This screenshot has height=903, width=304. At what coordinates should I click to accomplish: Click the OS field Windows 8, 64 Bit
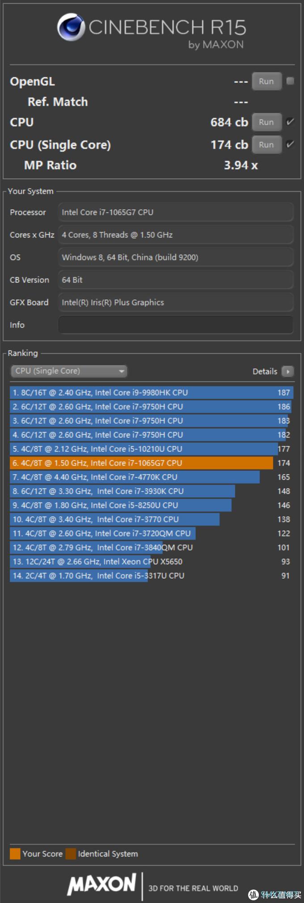click(176, 257)
